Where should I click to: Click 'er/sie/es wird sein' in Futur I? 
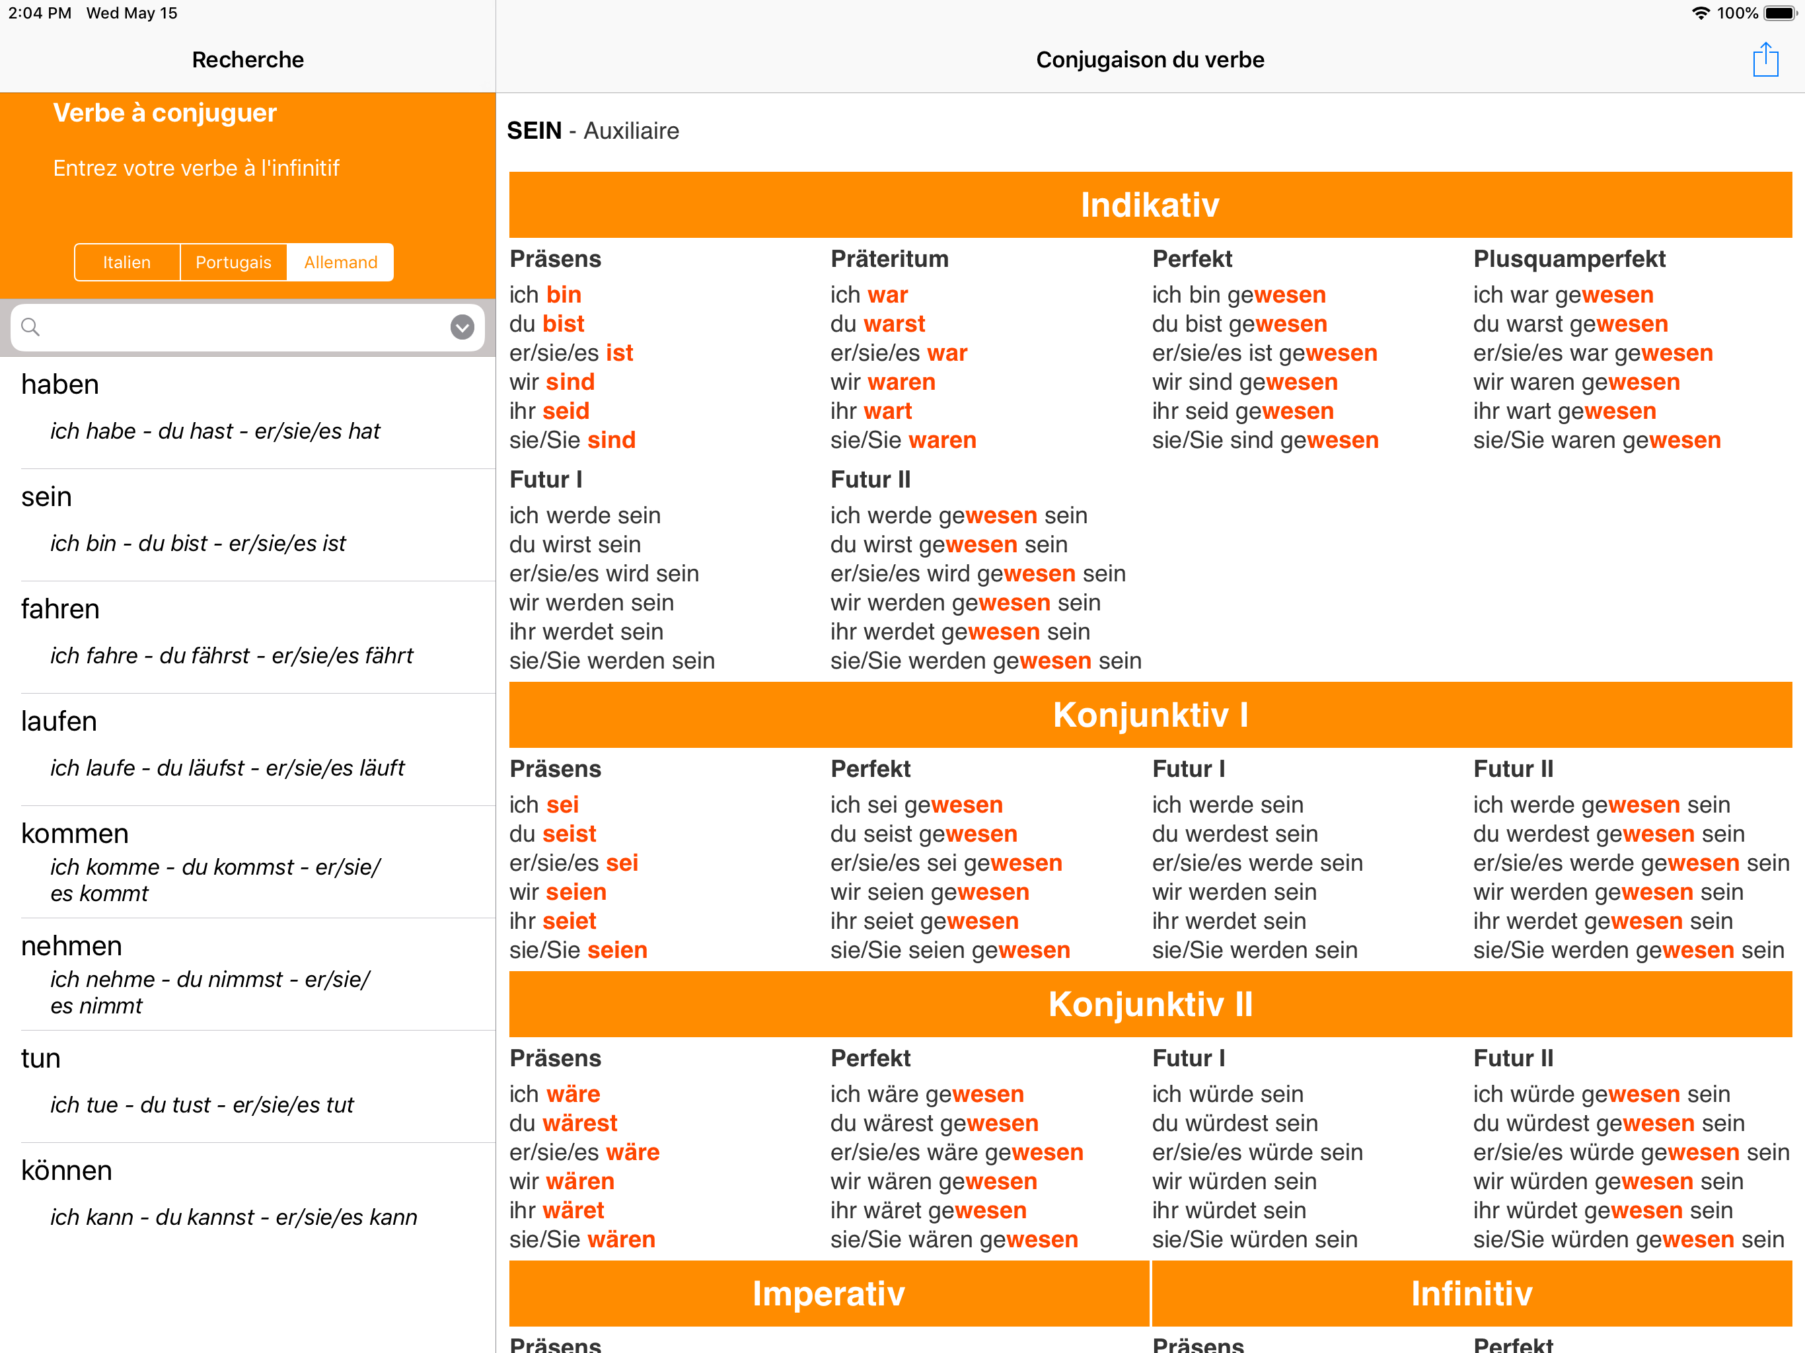(x=604, y=573)
